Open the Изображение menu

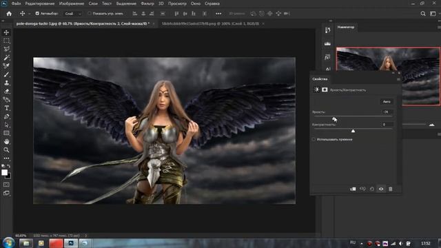click(72, 3)
